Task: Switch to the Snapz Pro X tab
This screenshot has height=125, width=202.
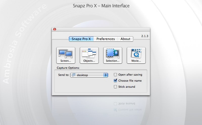Action: point(81,39)
